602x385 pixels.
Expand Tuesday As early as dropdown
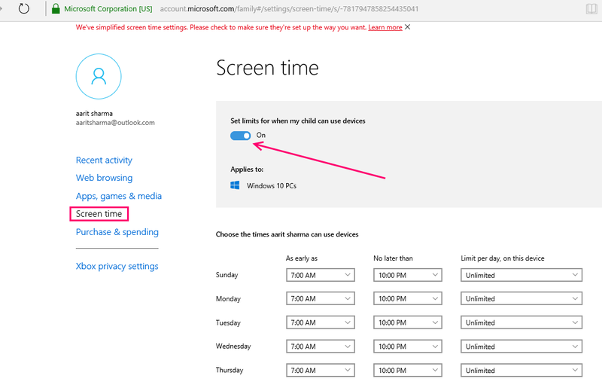[x=321, y=322]
